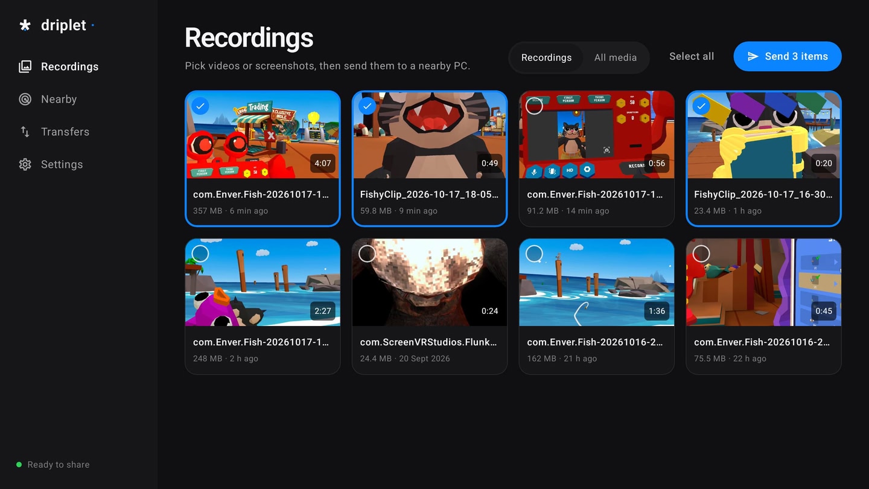
Task: Check the unselected 0:56 recording circle
Action: (x=534, y=106)
